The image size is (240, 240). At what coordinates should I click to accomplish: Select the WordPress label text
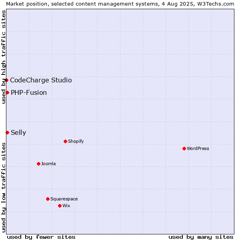(198, 148)
